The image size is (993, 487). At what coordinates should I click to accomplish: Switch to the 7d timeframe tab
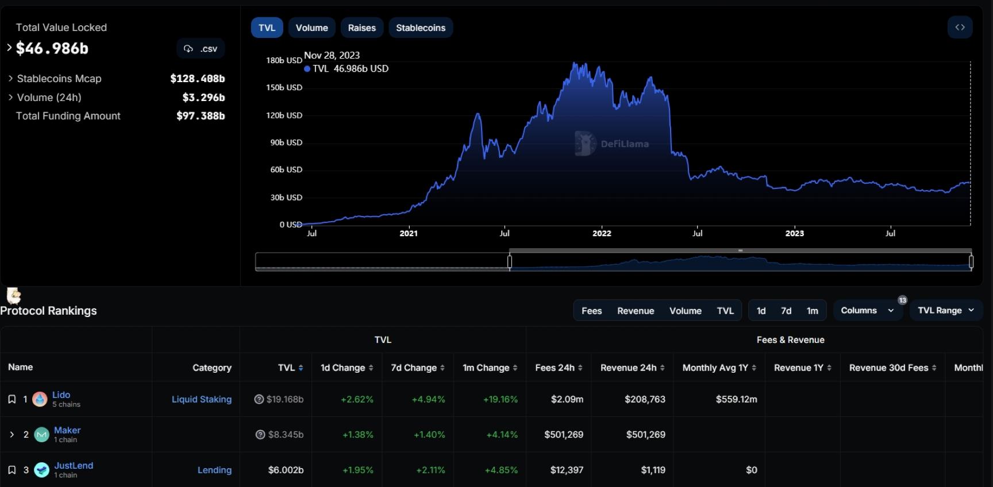point(786,311)
